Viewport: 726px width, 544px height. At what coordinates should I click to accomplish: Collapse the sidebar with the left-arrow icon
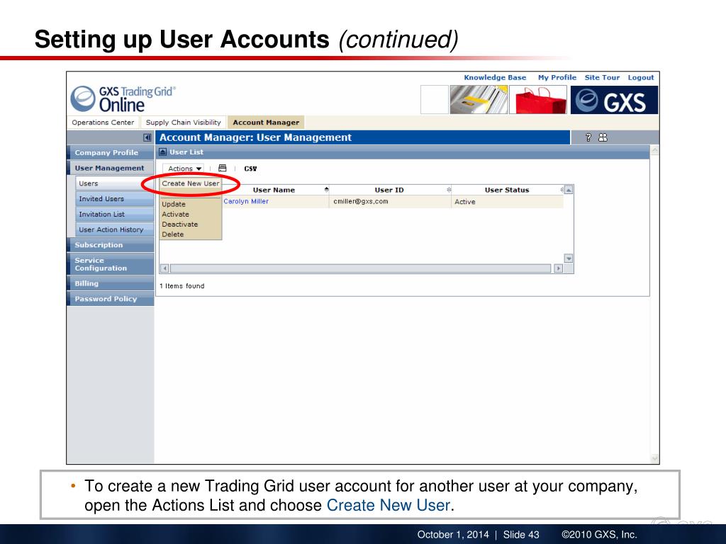coord(147,137)
